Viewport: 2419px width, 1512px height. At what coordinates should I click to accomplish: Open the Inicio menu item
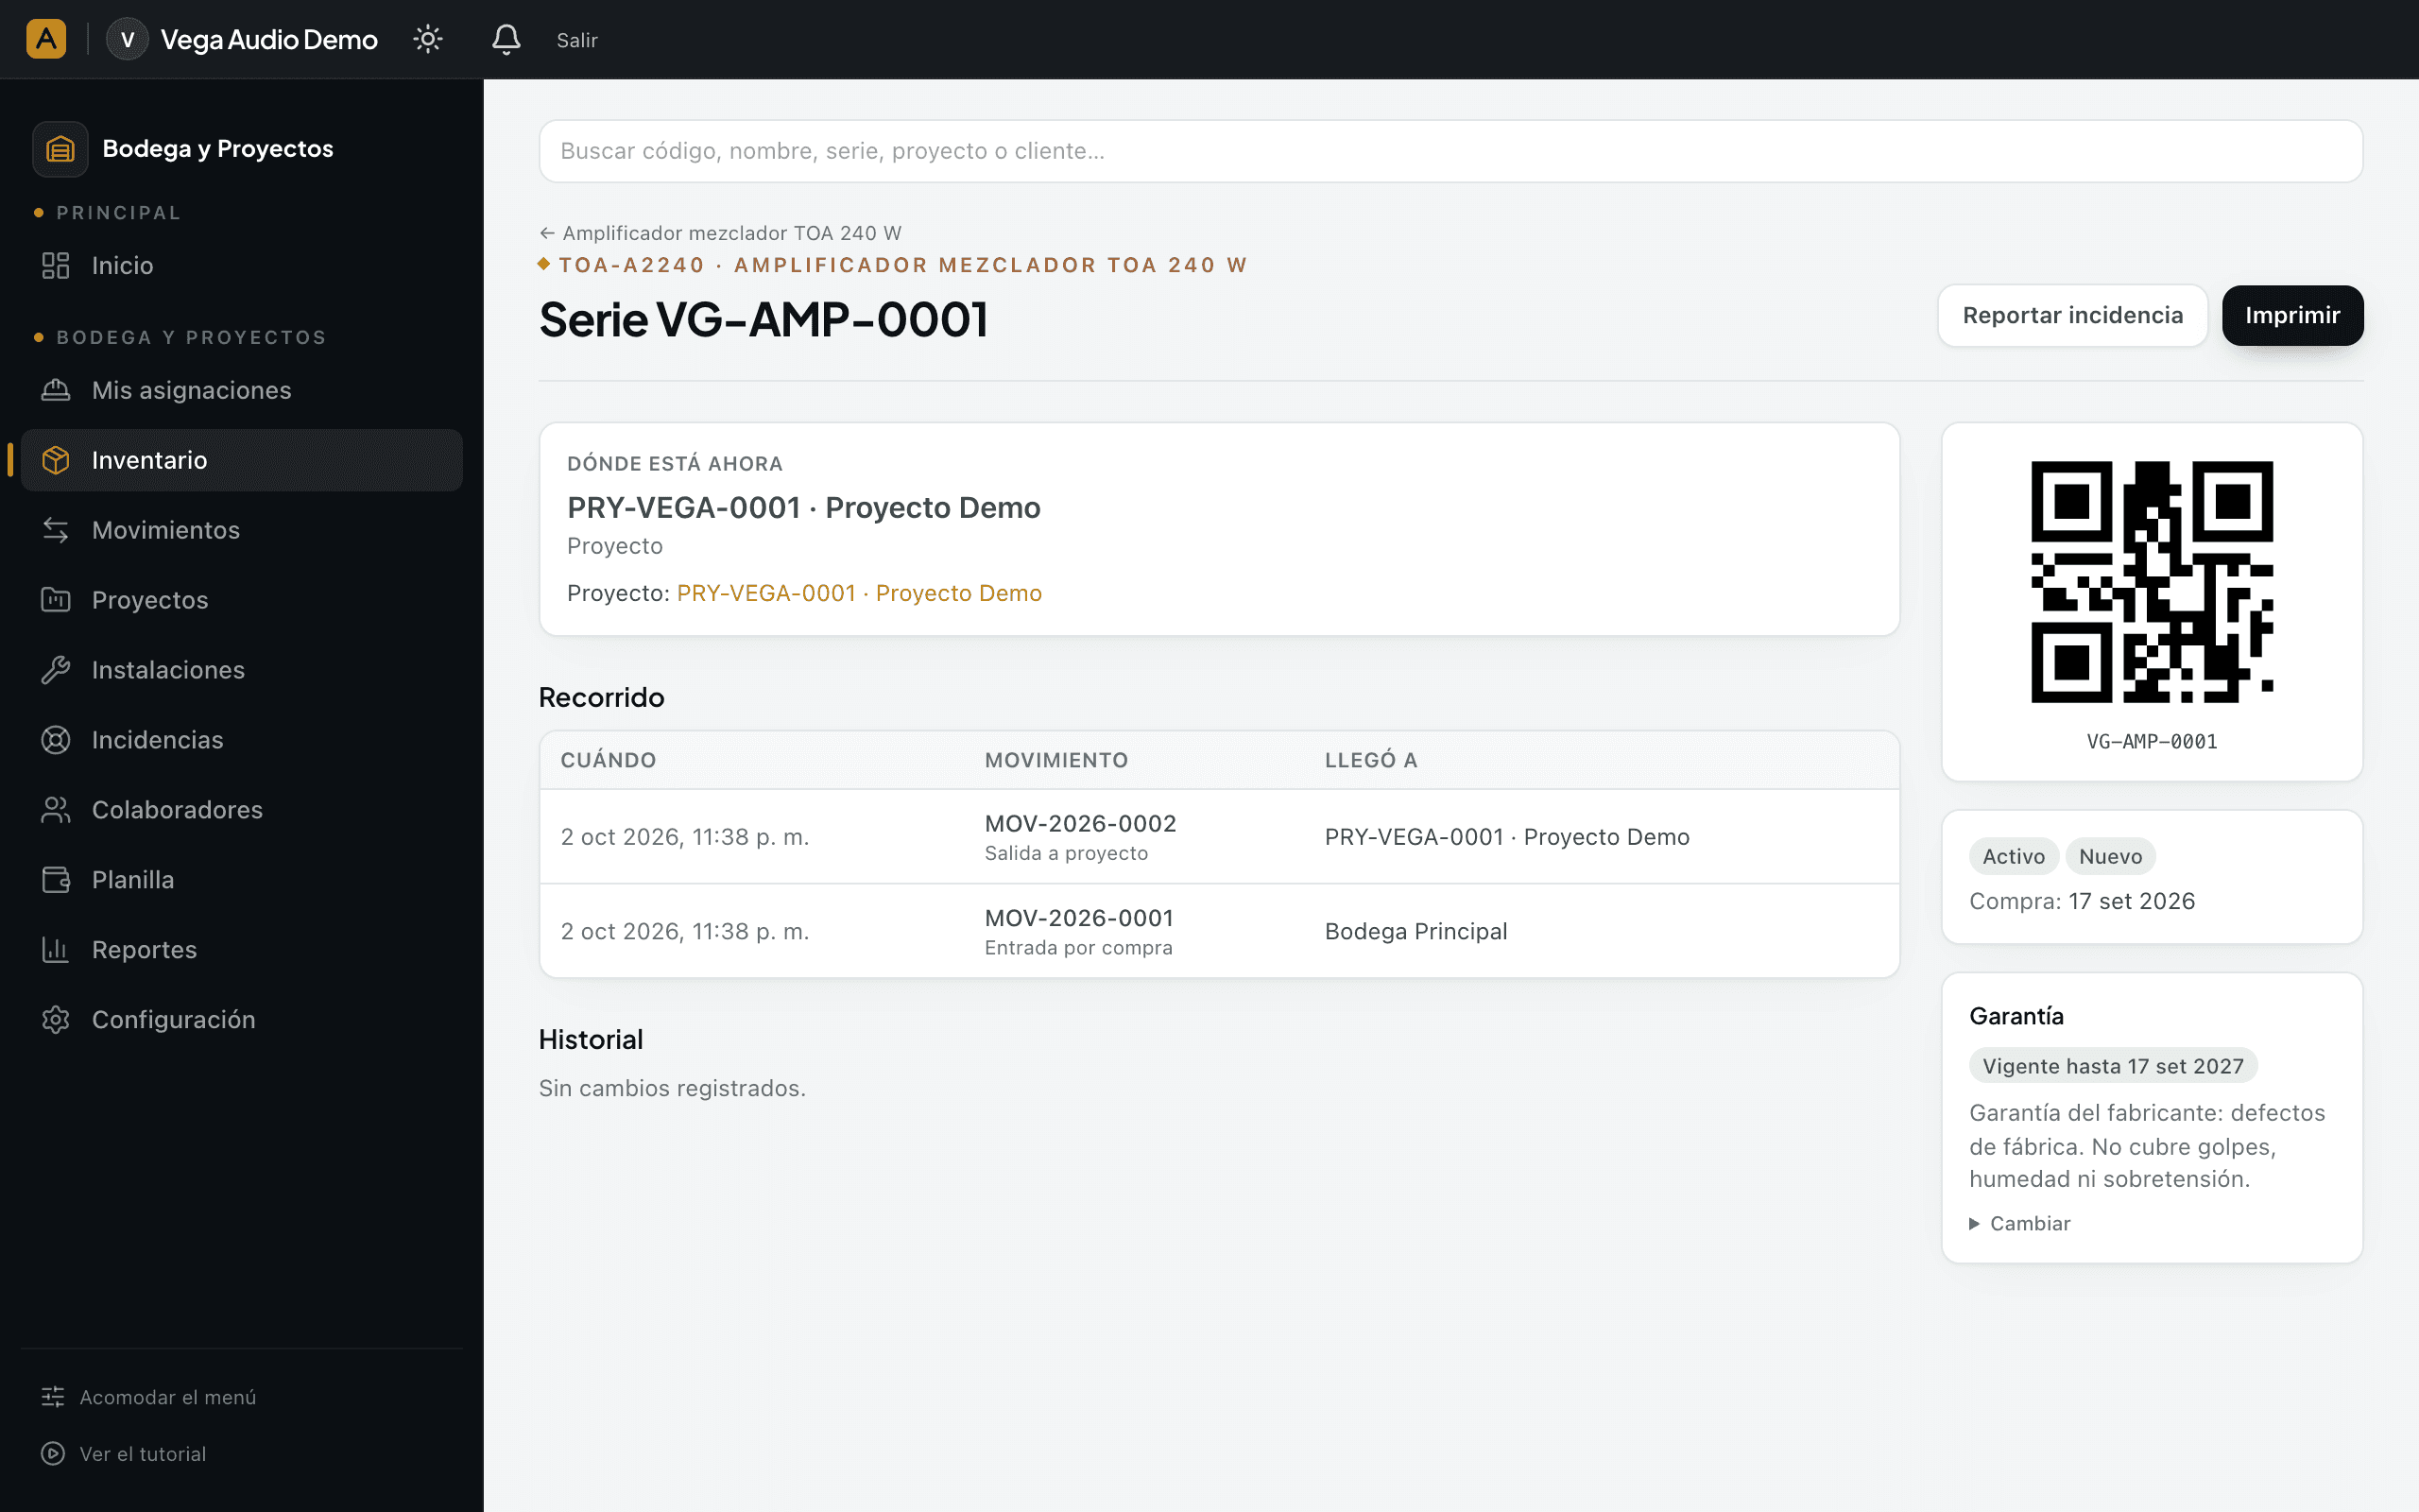click(241, 265)
